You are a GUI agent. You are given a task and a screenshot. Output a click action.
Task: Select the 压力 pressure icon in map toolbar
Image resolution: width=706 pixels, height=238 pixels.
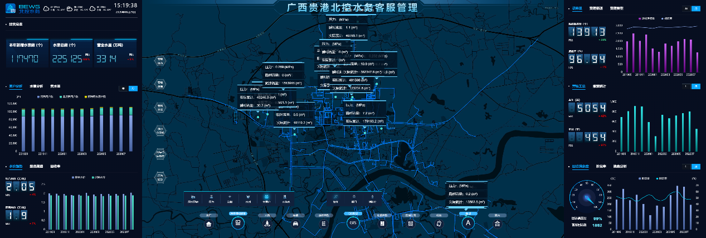point(211,198)
